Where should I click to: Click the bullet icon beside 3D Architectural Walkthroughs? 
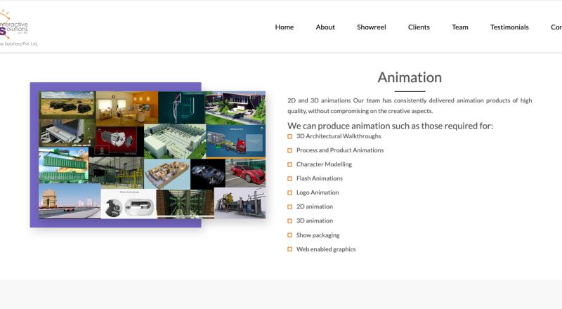pos(290,136)
